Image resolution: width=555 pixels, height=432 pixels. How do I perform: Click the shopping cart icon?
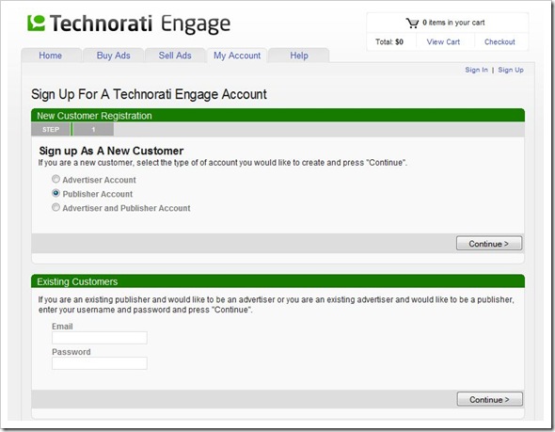[412, 24]
